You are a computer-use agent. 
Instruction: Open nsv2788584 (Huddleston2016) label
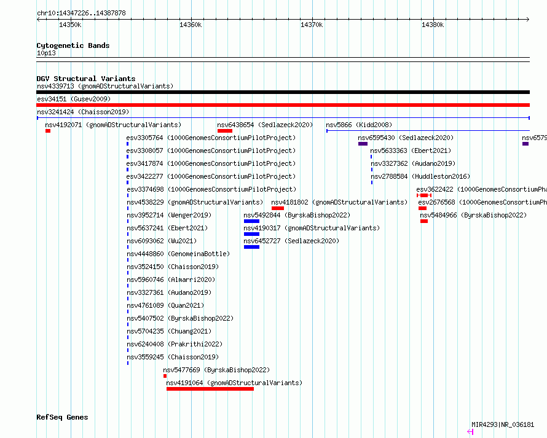[420, 176]
